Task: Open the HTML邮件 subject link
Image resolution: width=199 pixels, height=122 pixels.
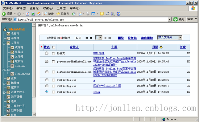Action: pos(99,53)
